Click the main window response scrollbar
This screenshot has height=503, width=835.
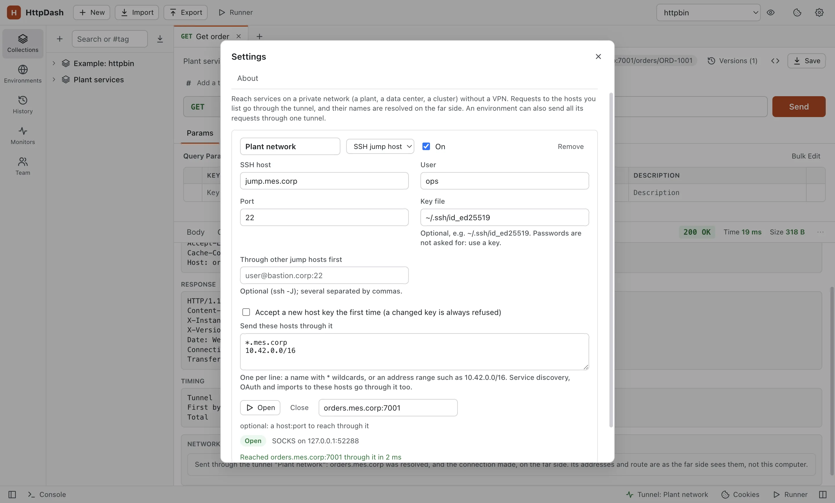click(832, 381)
